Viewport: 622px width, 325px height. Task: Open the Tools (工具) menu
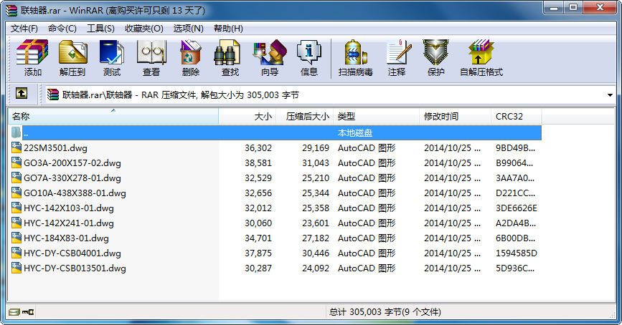point(100,29)
